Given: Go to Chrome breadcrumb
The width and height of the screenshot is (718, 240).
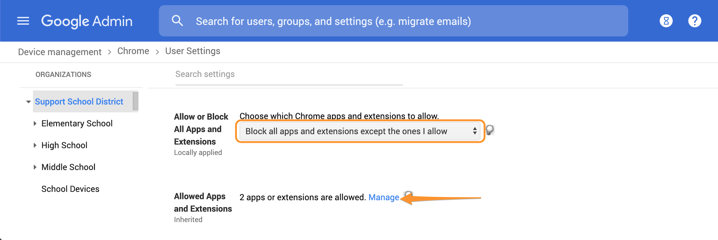Looking at the screenshot, I should click(x=133, y=51).
